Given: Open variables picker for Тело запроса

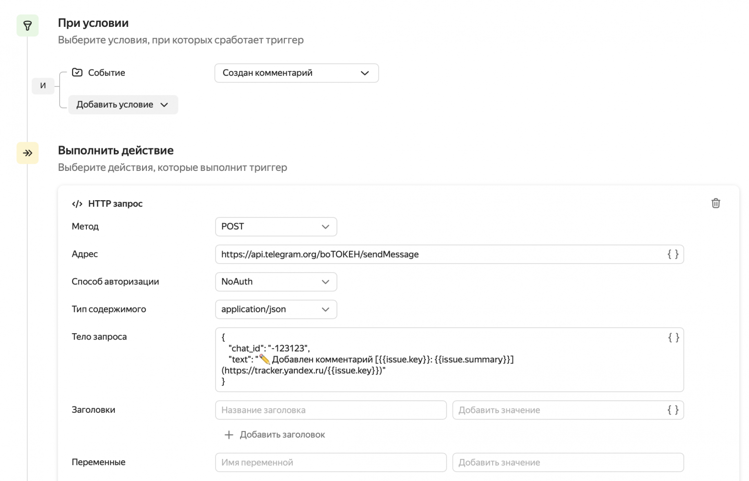Looking at the screenshot, I should point(673,337).
